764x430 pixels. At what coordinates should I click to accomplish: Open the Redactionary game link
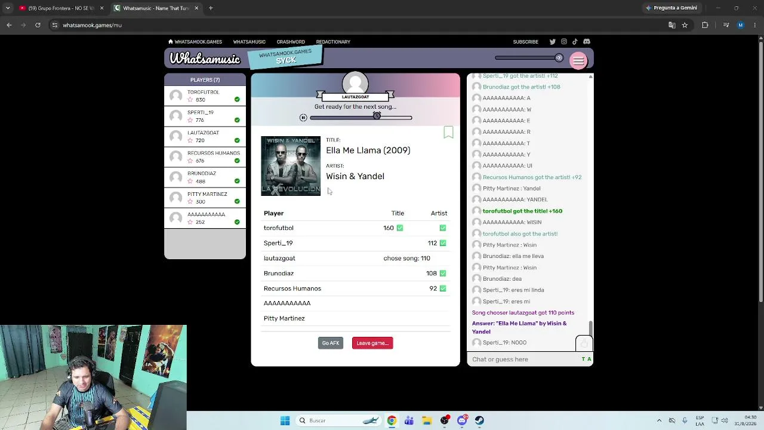(333, 42)
